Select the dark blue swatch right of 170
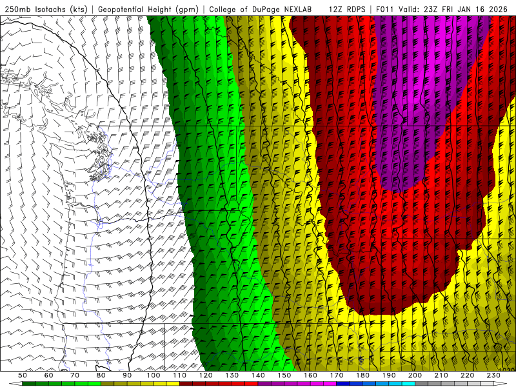 tap(342, 384)
